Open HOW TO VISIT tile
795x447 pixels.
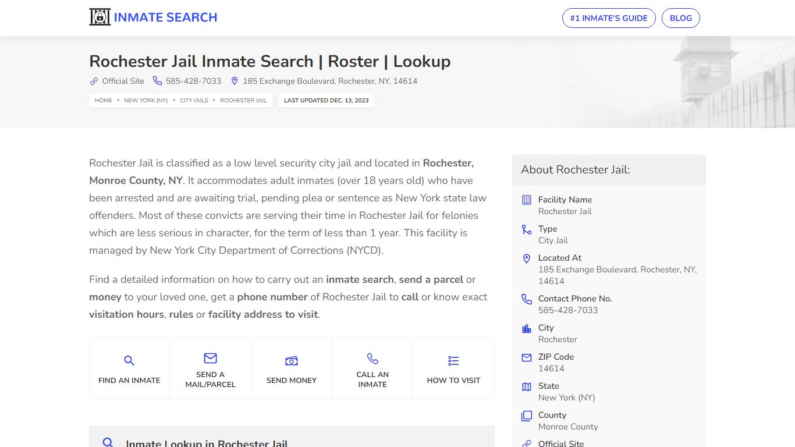click(453, 368)
